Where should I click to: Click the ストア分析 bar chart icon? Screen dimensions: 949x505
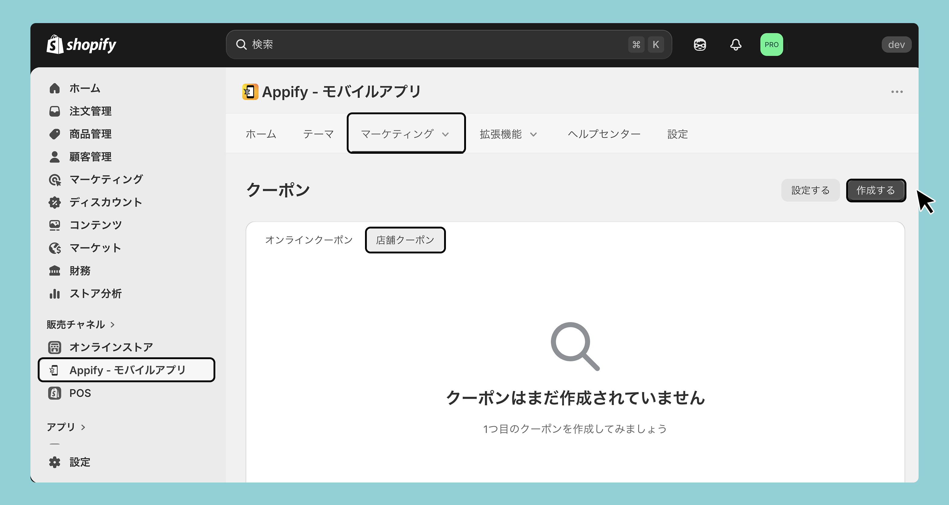pos(54,294)
